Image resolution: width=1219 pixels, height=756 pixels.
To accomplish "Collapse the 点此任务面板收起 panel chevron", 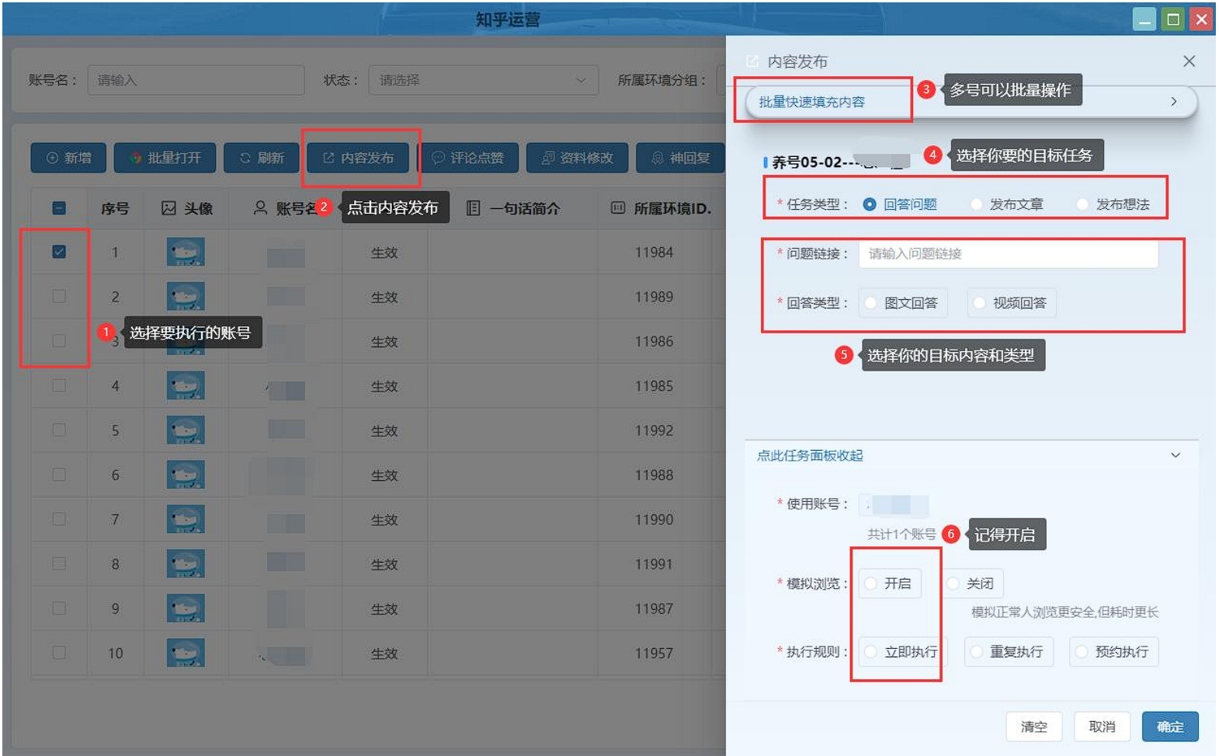I will coord(1176,455).
